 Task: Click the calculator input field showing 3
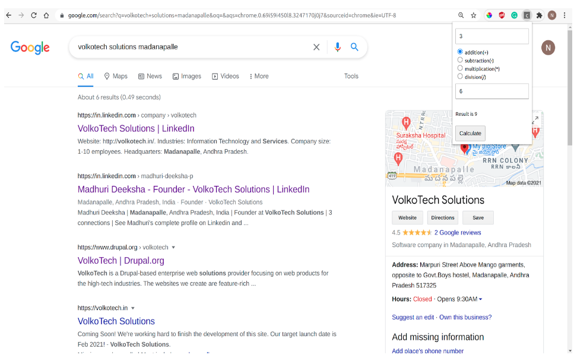point(492,36)
